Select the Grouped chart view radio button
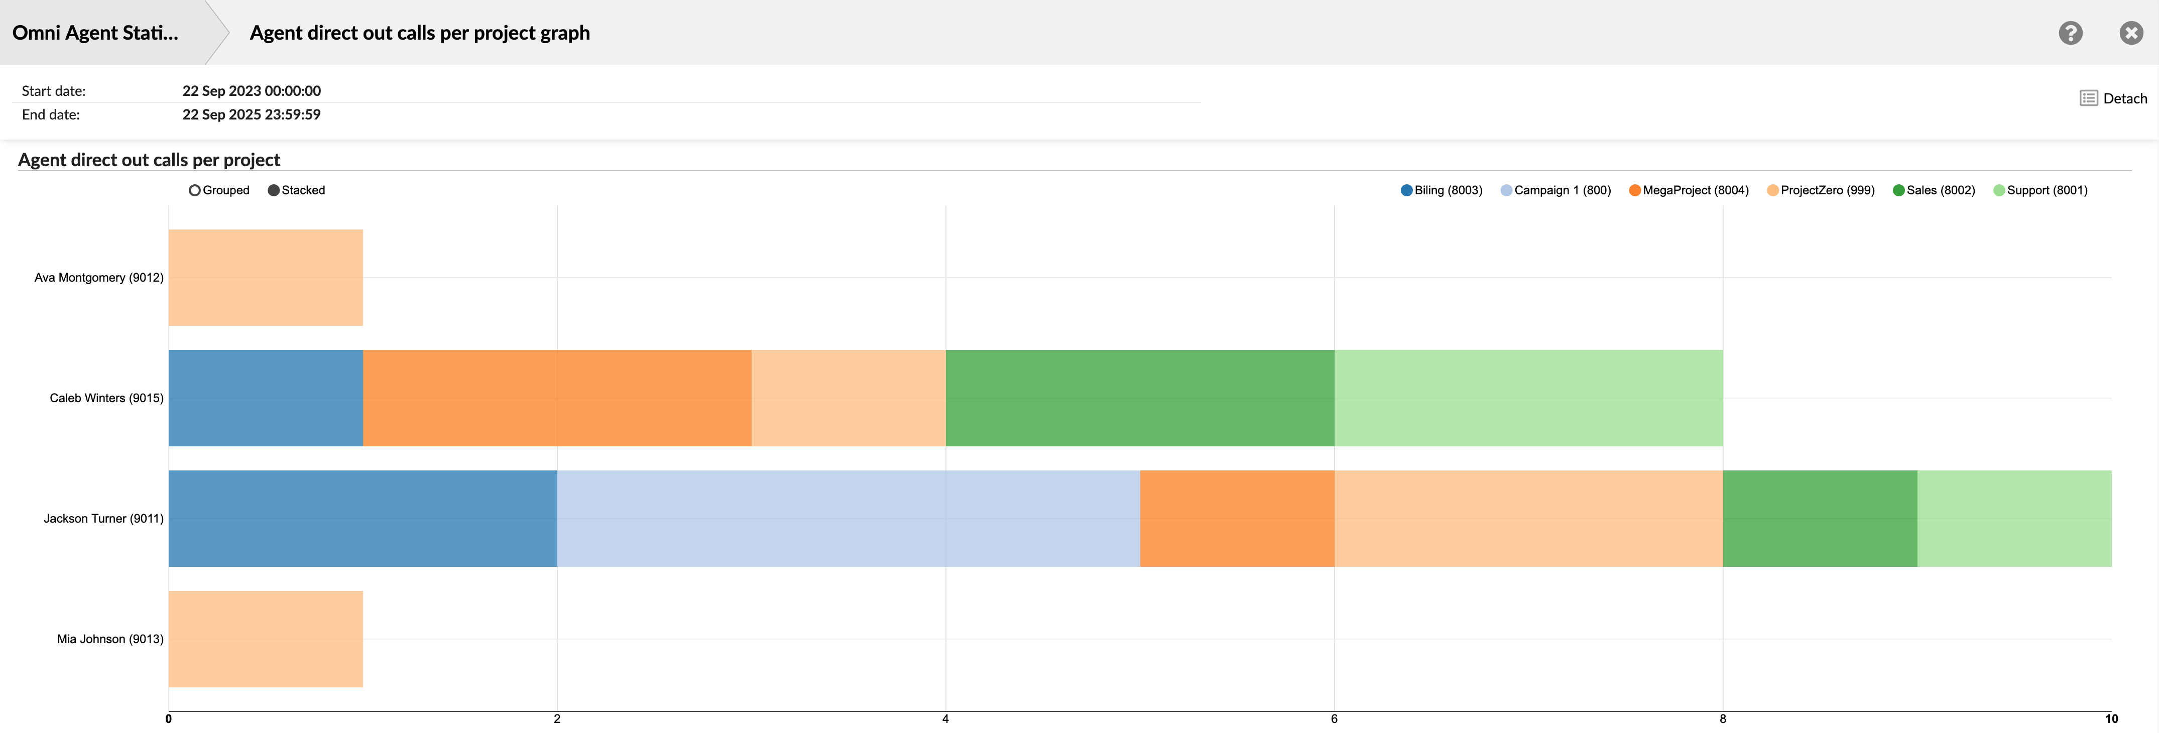This screenshot has height=733, width=2159. [x=194, y=190]
